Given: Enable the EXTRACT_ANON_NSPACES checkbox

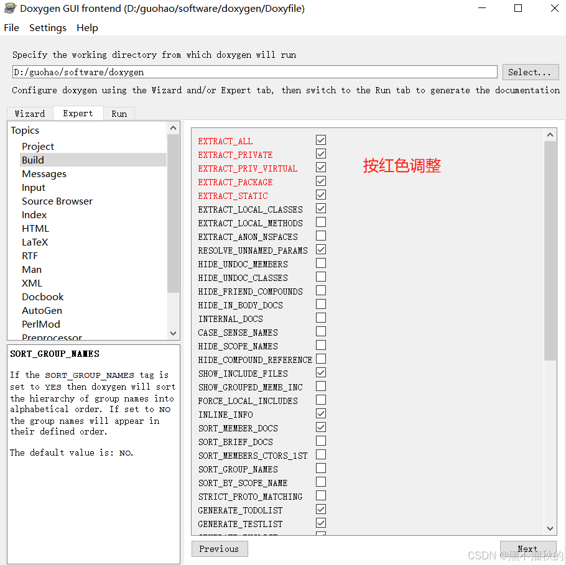Looking at the screenshot, I should [x=321, y=236].
